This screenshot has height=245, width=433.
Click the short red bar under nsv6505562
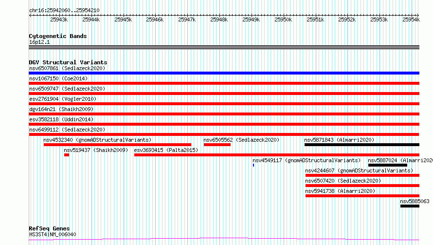(x=217, y=145)
